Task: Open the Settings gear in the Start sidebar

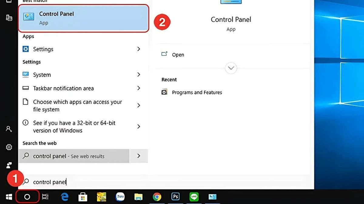Action: (x=8, y=147)
